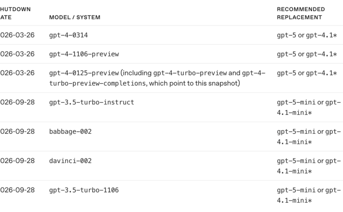Image resolution: width=343 pixels, height=212 pixels.
Task: Select gpt-5-mini replacement in the davinci-002 row
Action: (296, 161)
